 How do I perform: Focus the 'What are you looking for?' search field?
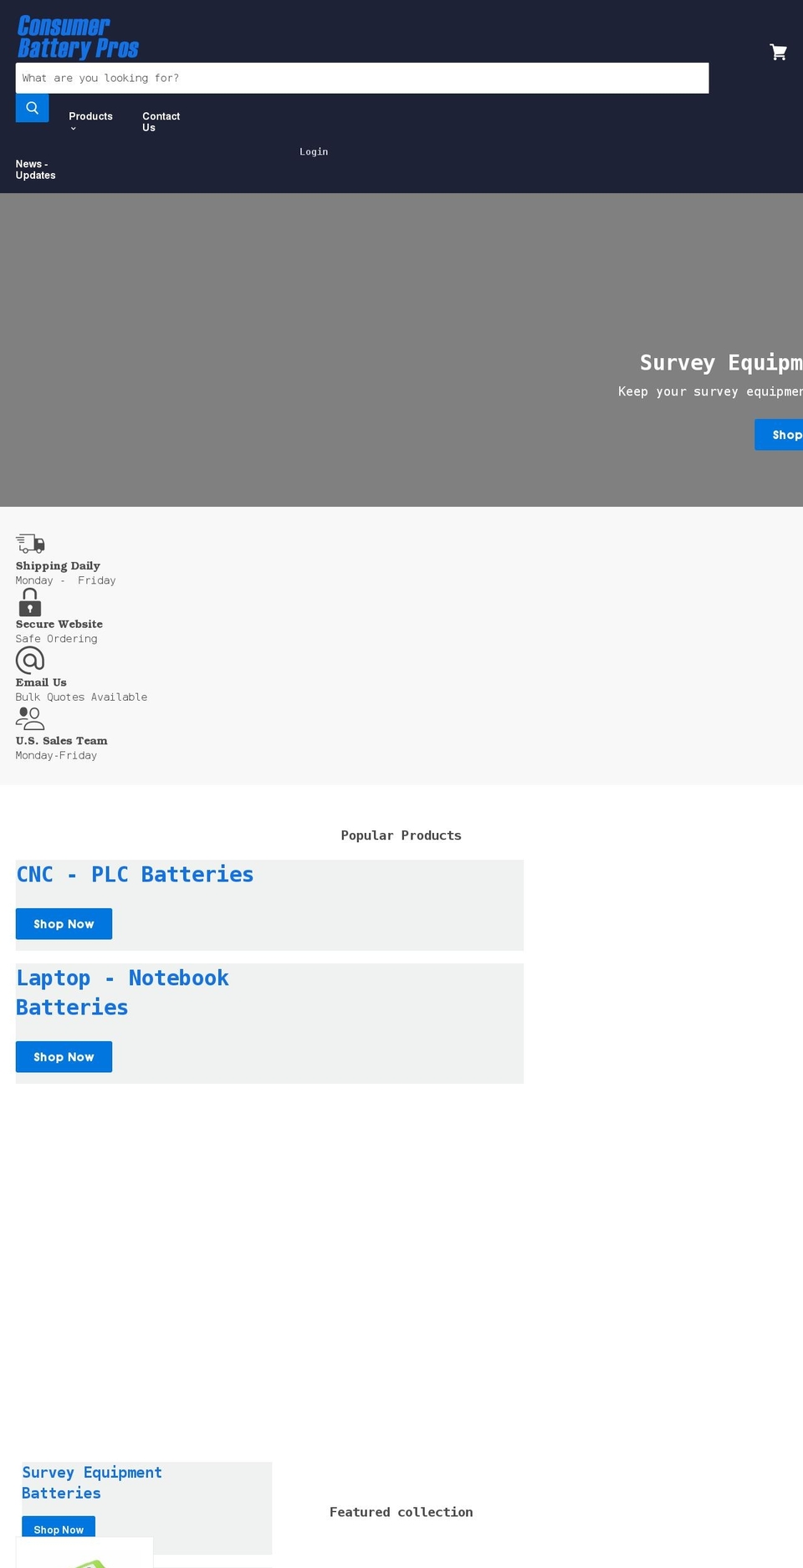click(x=362, y=78)
